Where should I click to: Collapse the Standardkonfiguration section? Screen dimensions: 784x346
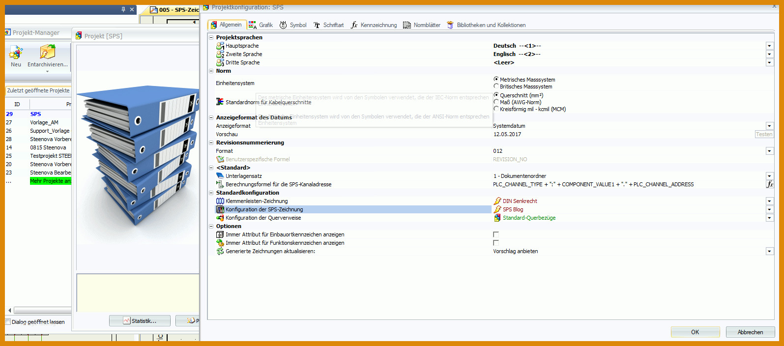click(211, 193)
